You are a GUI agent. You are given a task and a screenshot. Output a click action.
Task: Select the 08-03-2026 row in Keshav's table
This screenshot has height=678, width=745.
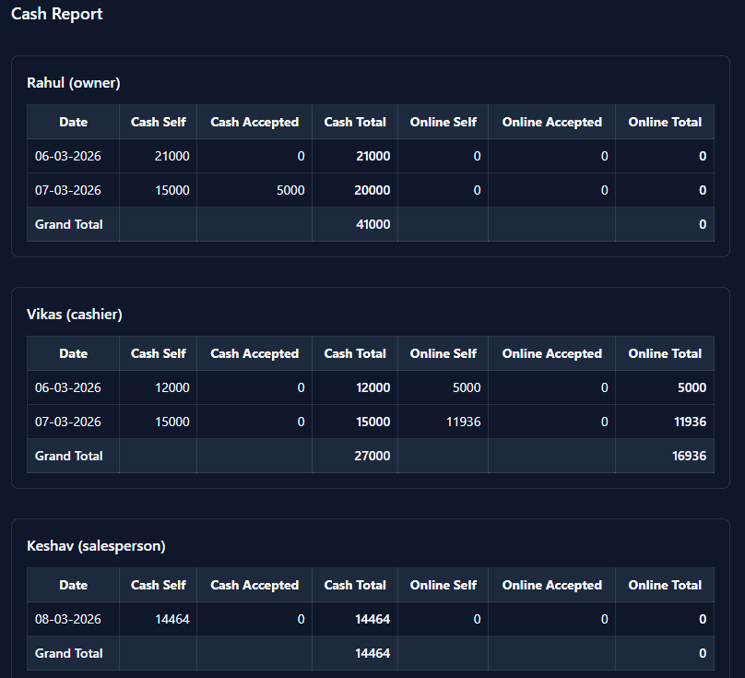[73, 619]
